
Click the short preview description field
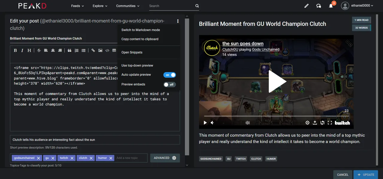(95, 140)
